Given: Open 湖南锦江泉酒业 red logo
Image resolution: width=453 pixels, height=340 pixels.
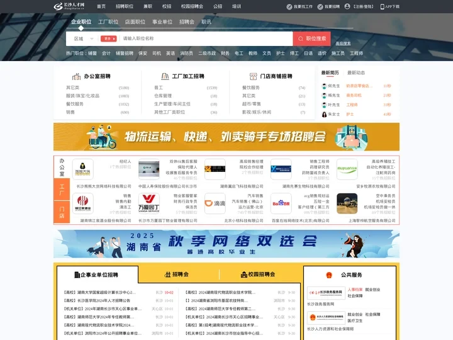Looking at the screenshot, I should click(x=82, y=203).
